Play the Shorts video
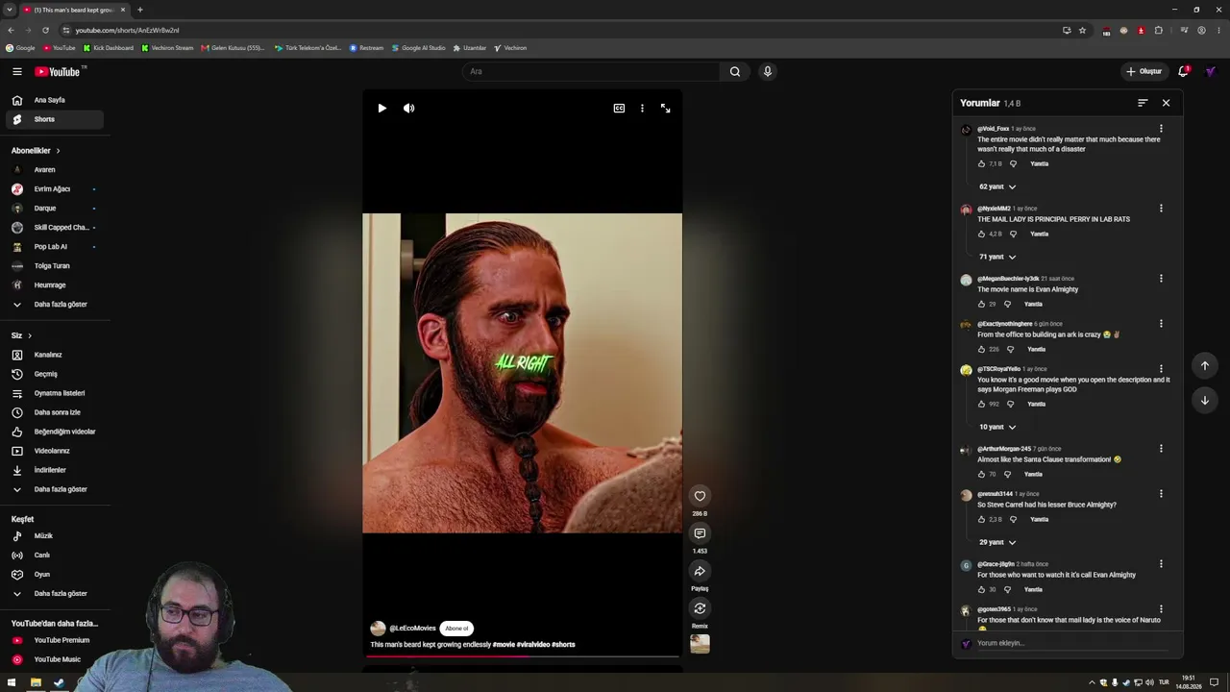 pos(381,109)
